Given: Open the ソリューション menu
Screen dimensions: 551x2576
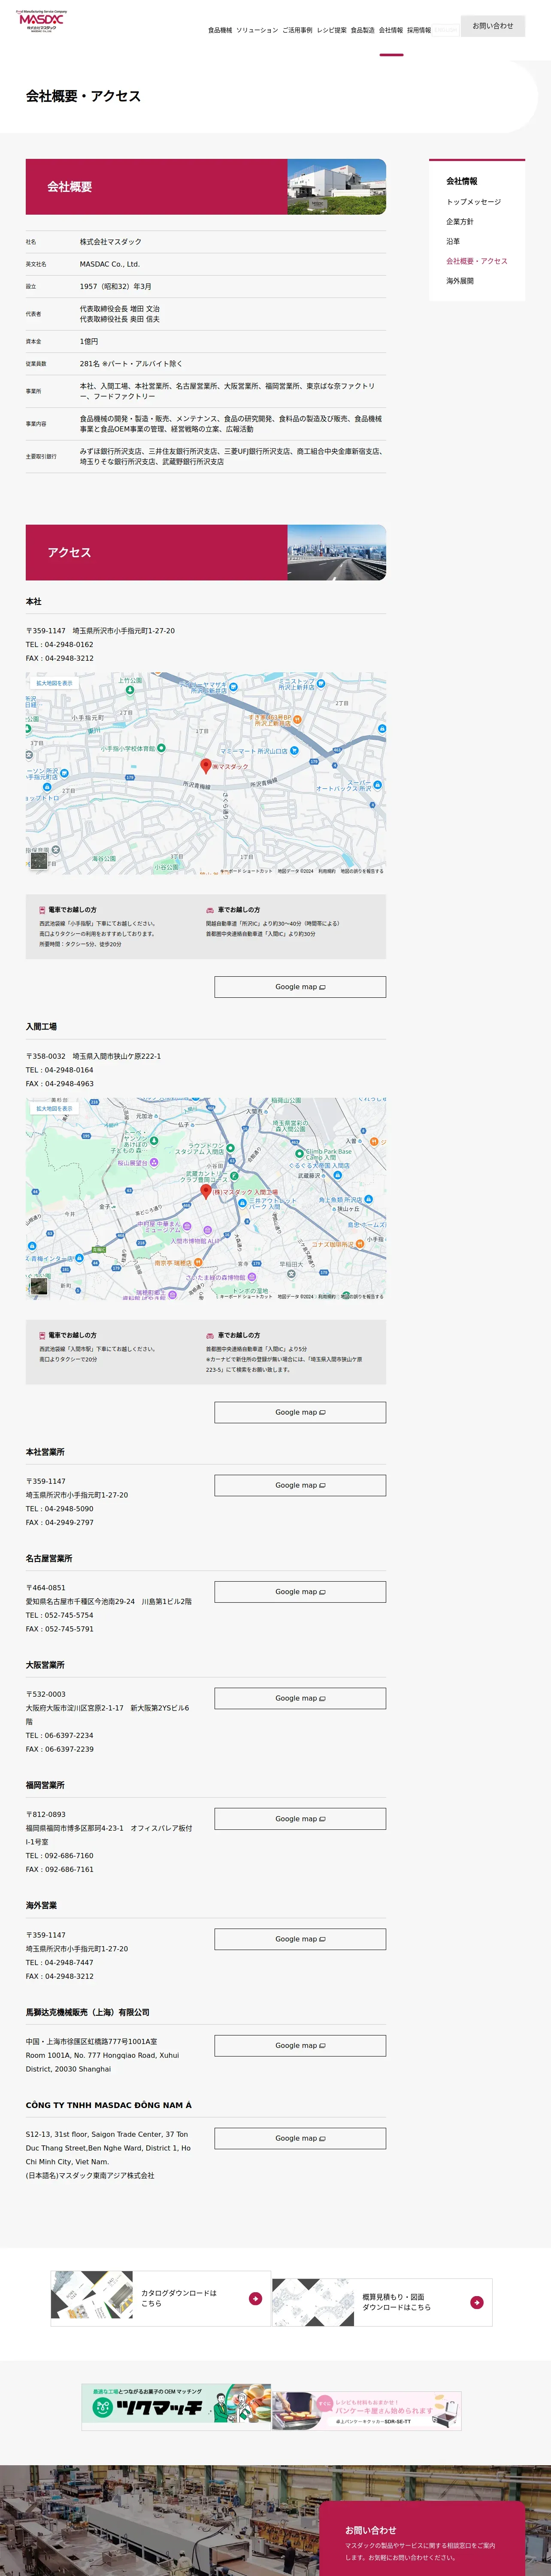Looking at the screenshot, I should [x=257, y=30].
